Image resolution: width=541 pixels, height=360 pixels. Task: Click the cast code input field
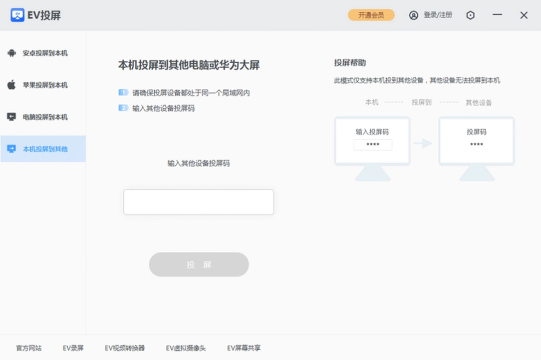click(198, 201)
